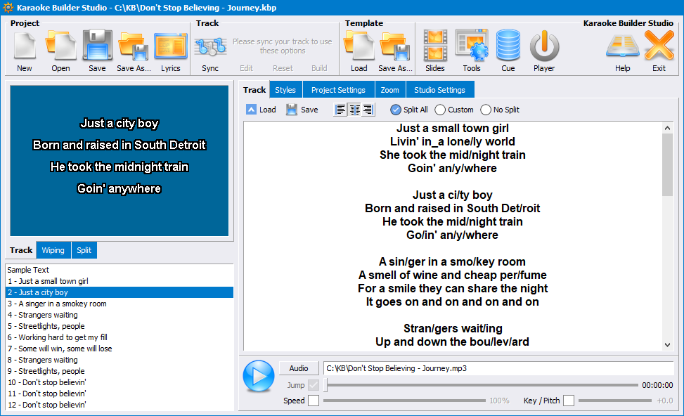Click the Audio button
The height and width of the screenshot is (416, 684).
click(x=299, y=368)
